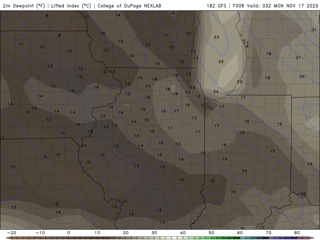Click the right arrow end of the color bar
This screenshot has height=240, width=320.
coord(312,238)
